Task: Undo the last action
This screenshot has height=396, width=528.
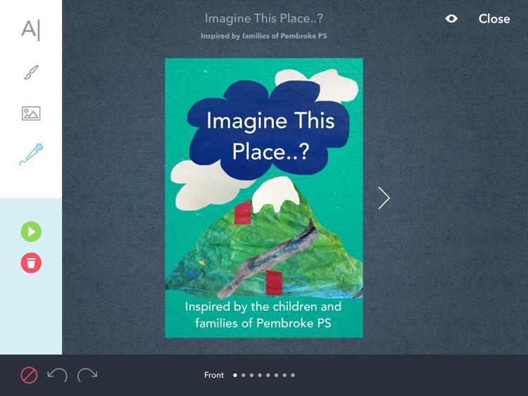Action: (x=57, y=375)
